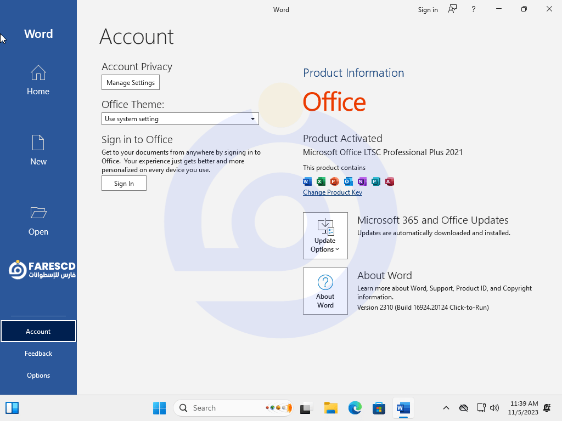Click the 'This product contains' label
This screenshot has height=421, width=562.
point(334,168)
